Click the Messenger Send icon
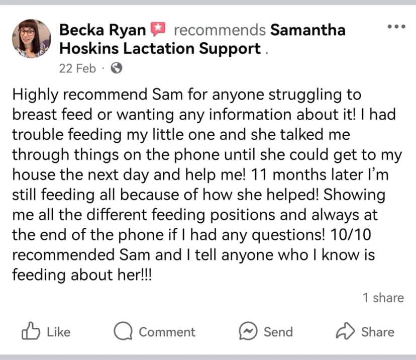 click(248, 331)
